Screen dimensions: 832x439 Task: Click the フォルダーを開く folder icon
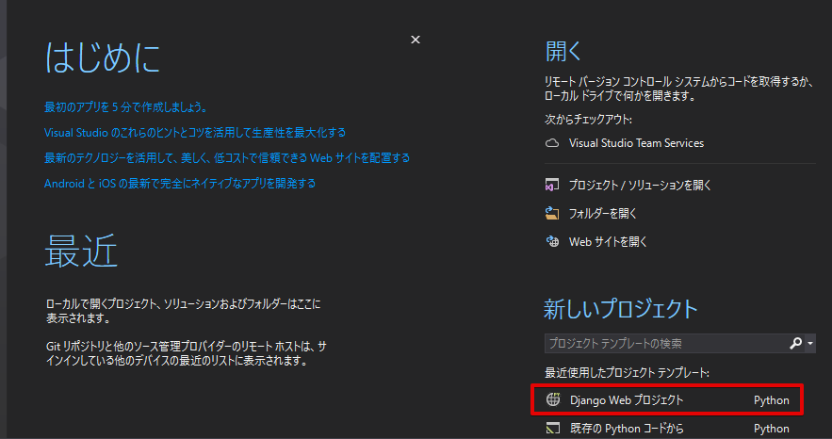[552, 213]
